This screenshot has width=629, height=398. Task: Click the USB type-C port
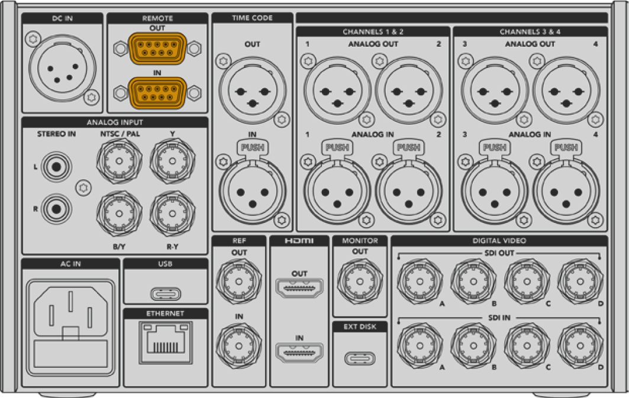point(165,294)
